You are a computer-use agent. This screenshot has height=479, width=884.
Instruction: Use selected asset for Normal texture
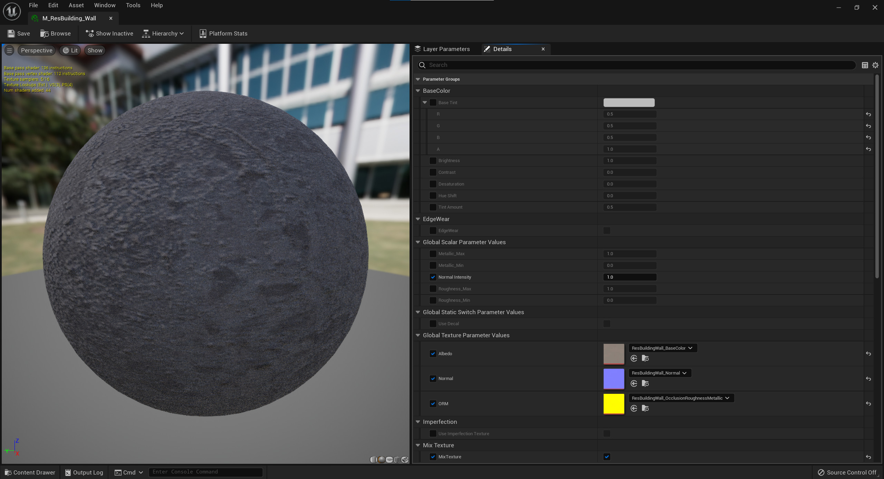click(x=634, y=383)
